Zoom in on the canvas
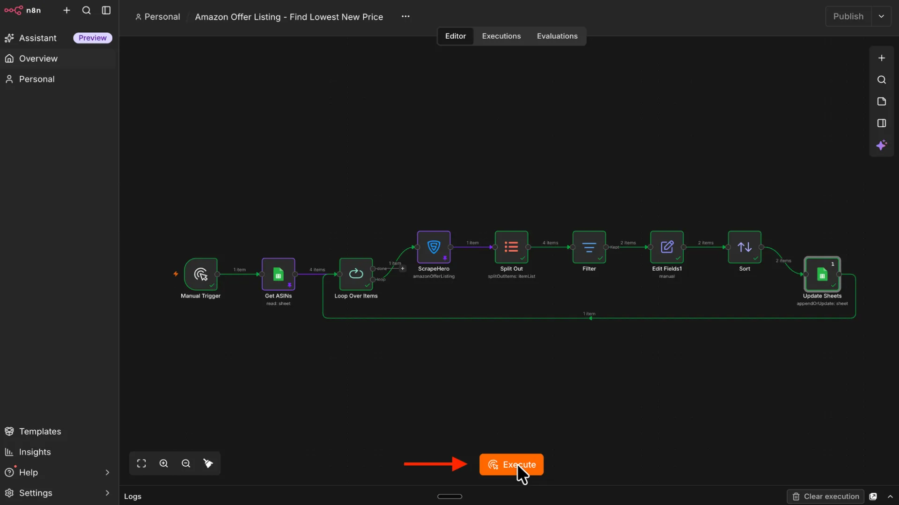The width and height of the screenshot is (899, 505). tap(164, 463)
